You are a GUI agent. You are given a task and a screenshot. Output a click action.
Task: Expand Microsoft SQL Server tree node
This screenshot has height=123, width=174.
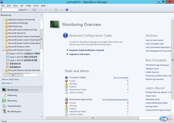(3, 33)
